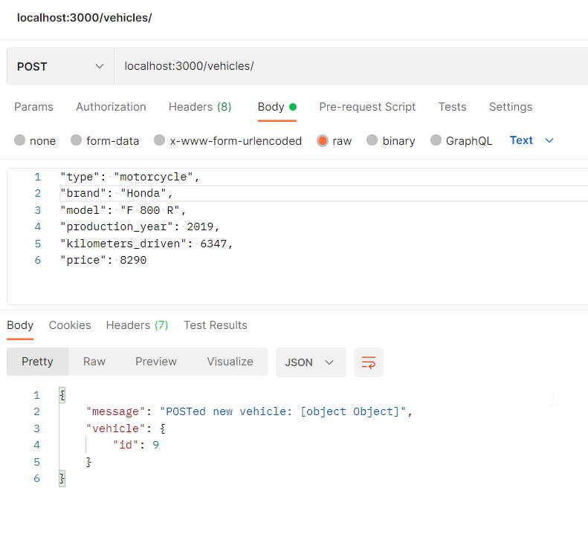Select the form-data radio option
This screenshot has height=551, width=588.
pos(76,140)
